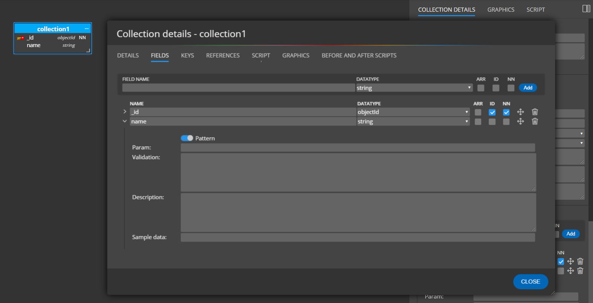Click the Add button in dialog
The image size is (593, 303).
point(528,88)
